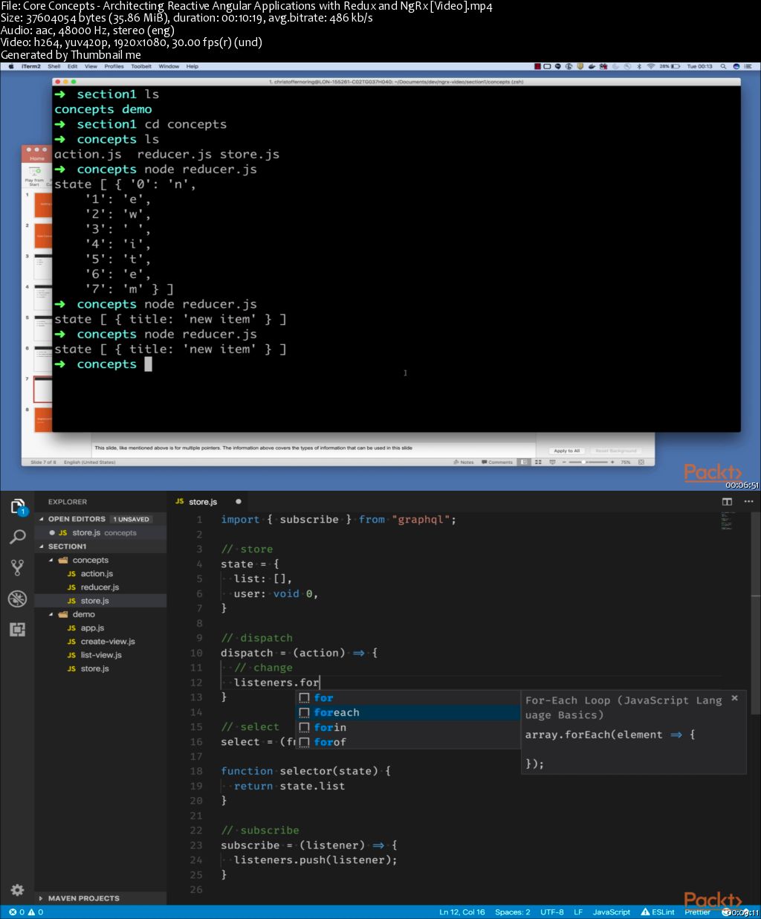Click the unsaved dot on store.js tab

coord(238,502)
